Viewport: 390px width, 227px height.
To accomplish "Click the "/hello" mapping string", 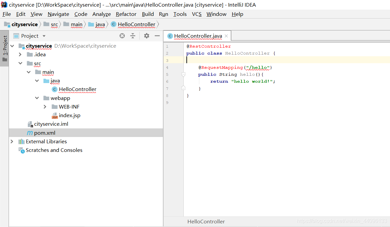I will tap(258, 68).
